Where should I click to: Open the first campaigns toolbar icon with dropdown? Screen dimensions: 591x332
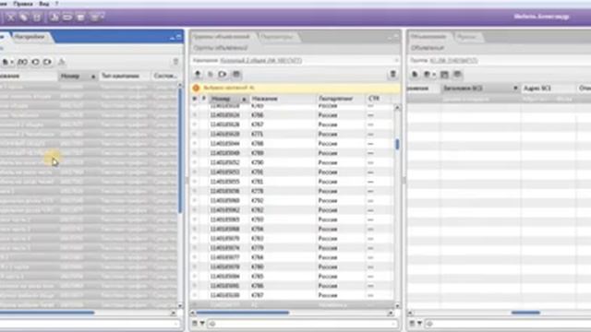tap(7, 62)
